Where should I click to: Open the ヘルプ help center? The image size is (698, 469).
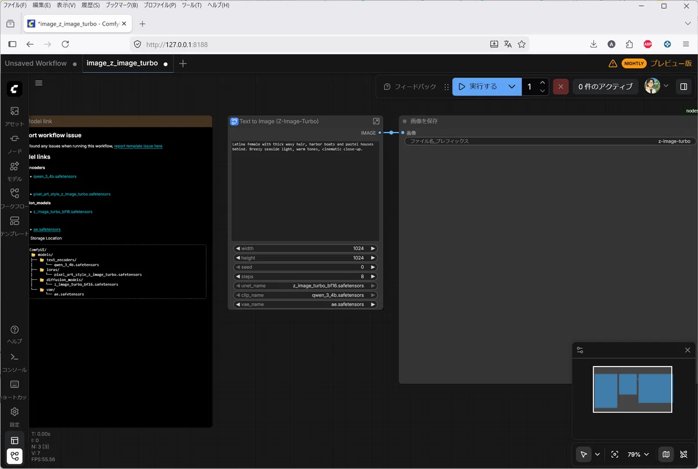tap(15, 334)
